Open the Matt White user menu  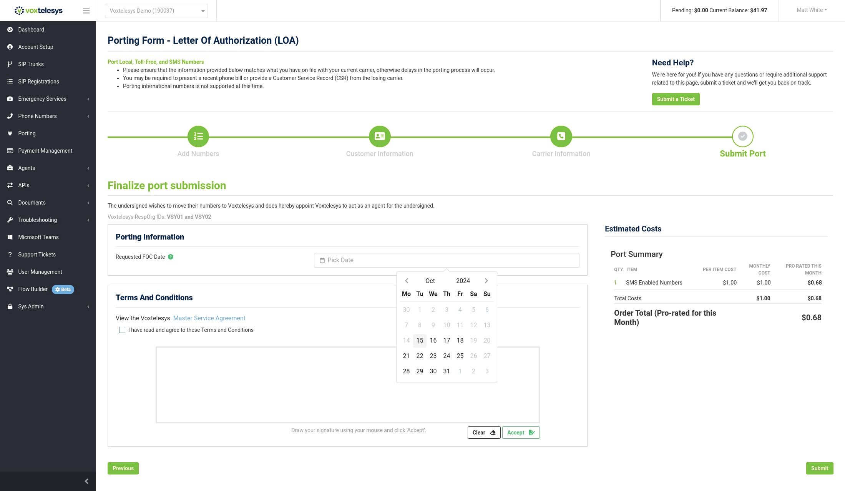point(812,10)
